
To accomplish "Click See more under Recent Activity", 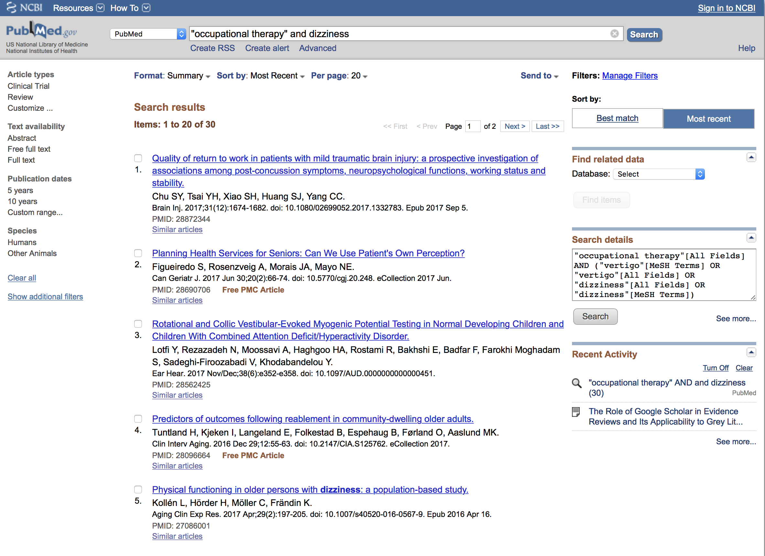I will [736, 441].
